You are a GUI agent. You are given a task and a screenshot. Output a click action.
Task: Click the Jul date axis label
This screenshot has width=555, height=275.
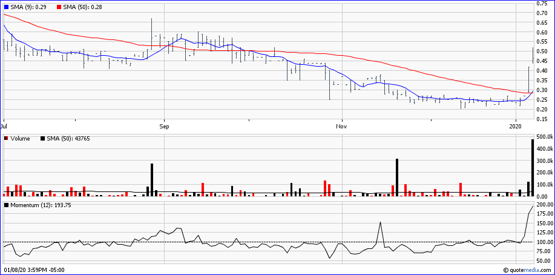[4, 126]
